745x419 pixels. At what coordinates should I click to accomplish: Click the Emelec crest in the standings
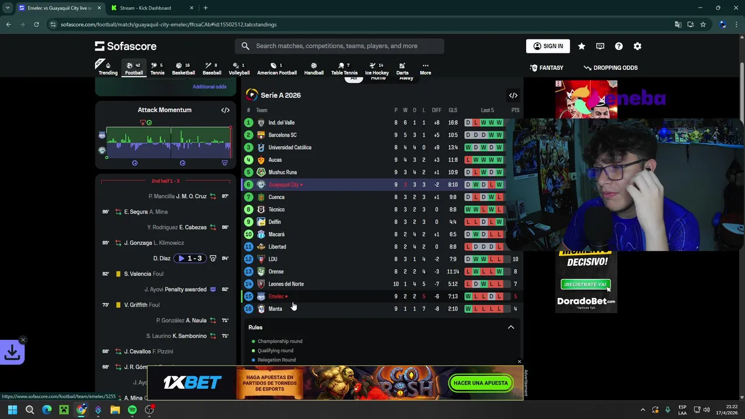coord(261,296)
